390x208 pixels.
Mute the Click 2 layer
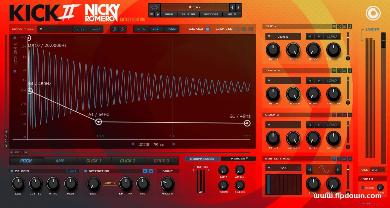pyautogui.click(x=345, y=71)
